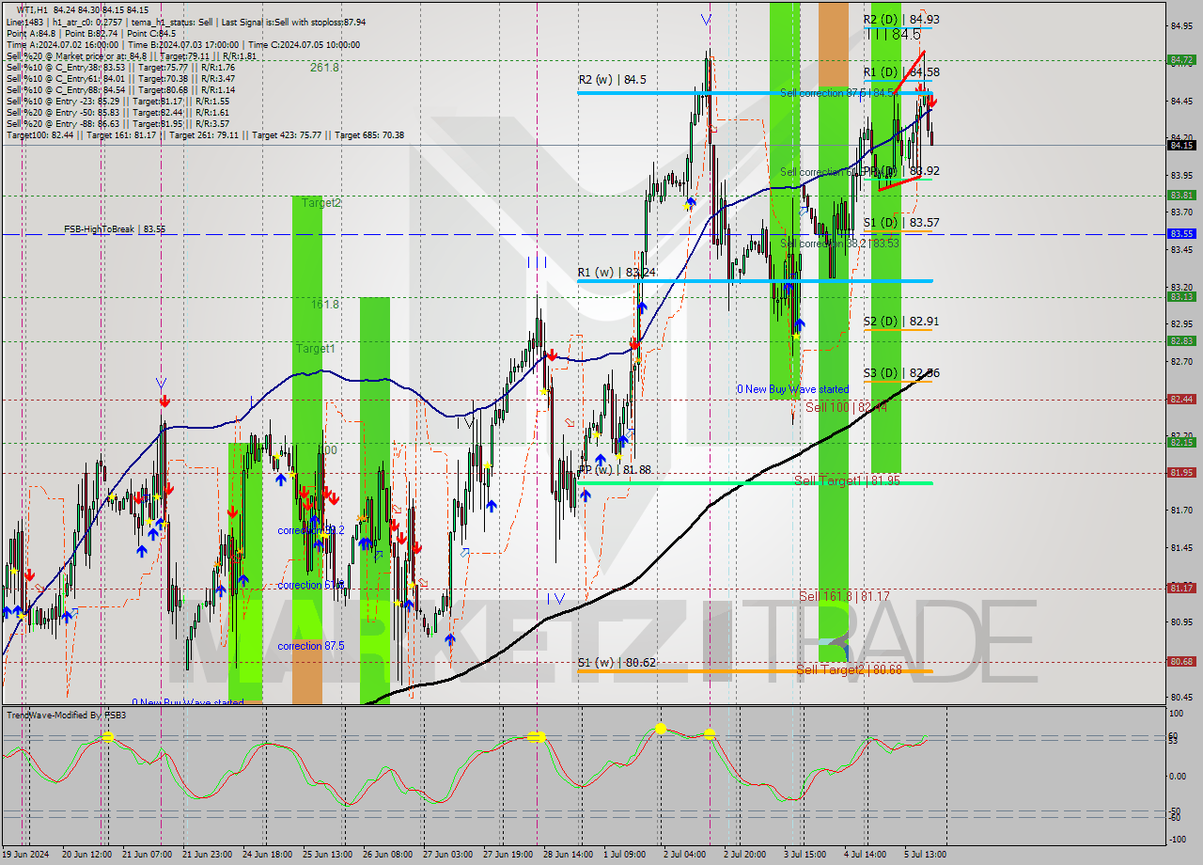Select the '5 Jul 13:00' time axis label
The width and height of the screenshot is (1203, 865).
point(926,855)
